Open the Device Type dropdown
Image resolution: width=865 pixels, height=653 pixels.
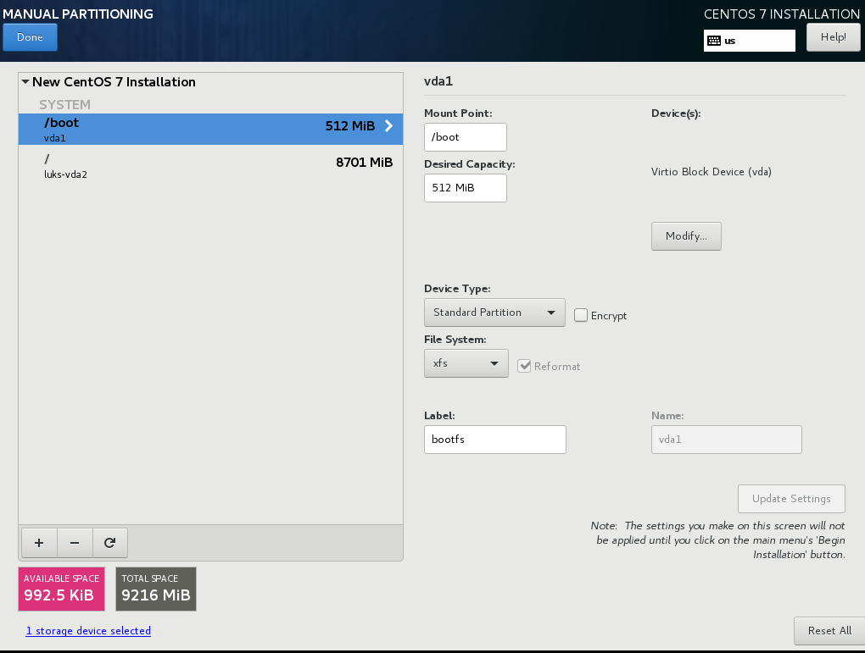(494, 313)
